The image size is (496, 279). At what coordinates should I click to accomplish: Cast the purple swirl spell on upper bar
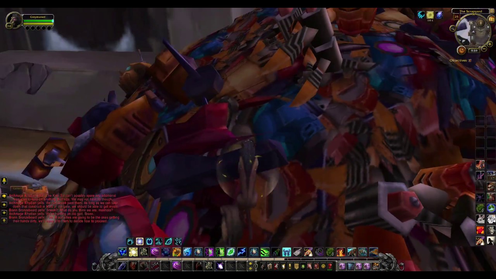pos(155,252)
